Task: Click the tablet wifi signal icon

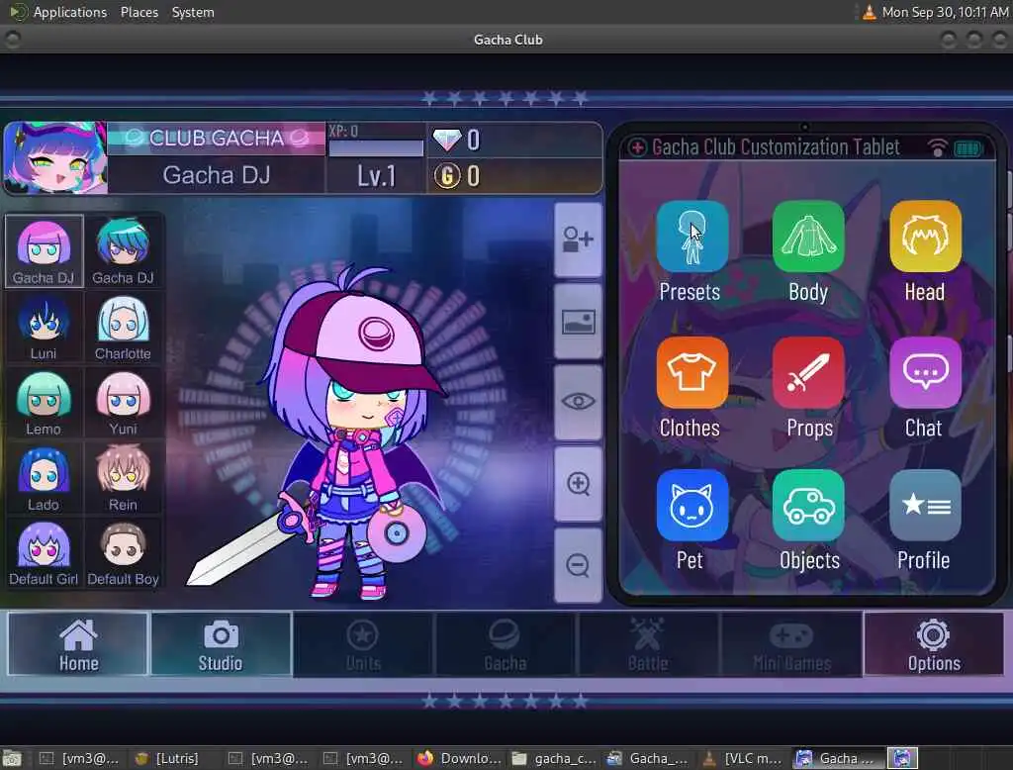Action: point(938,148)
